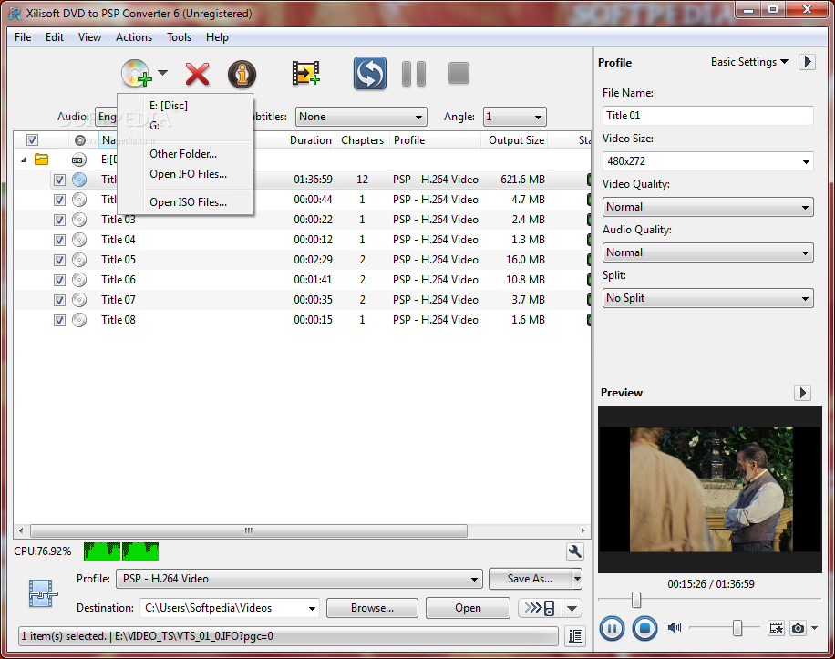Collapse the Profile panel arrow button
835x659 pixels.
tap(808, 62)
